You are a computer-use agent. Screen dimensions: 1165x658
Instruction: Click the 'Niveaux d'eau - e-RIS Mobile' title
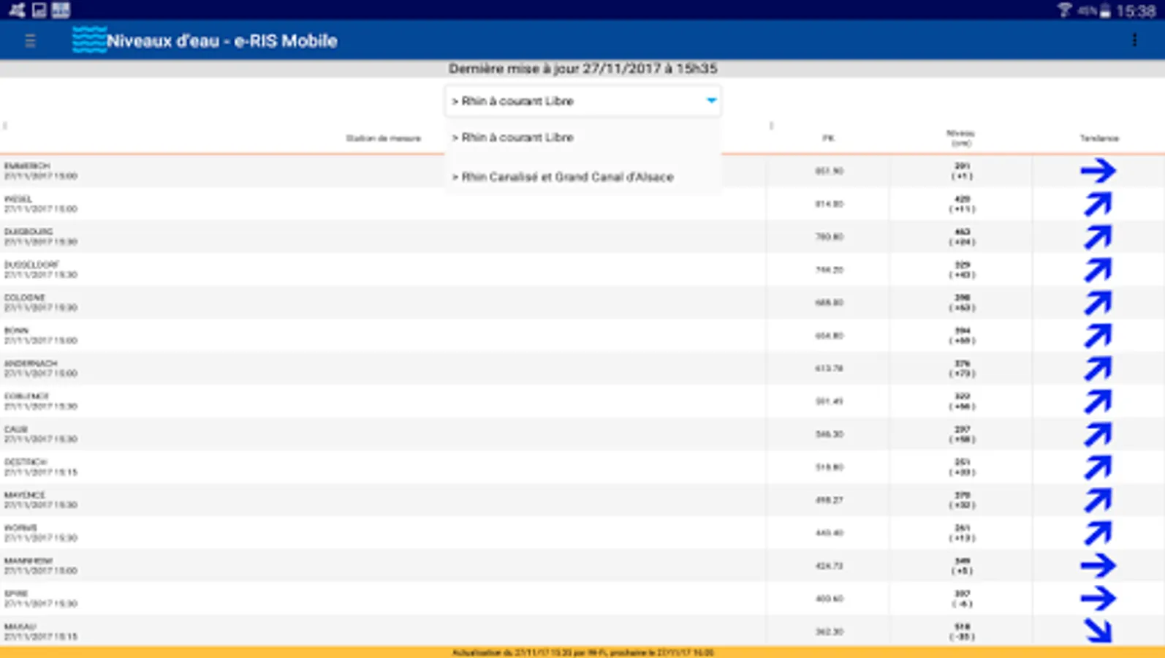tap(222, 41)
